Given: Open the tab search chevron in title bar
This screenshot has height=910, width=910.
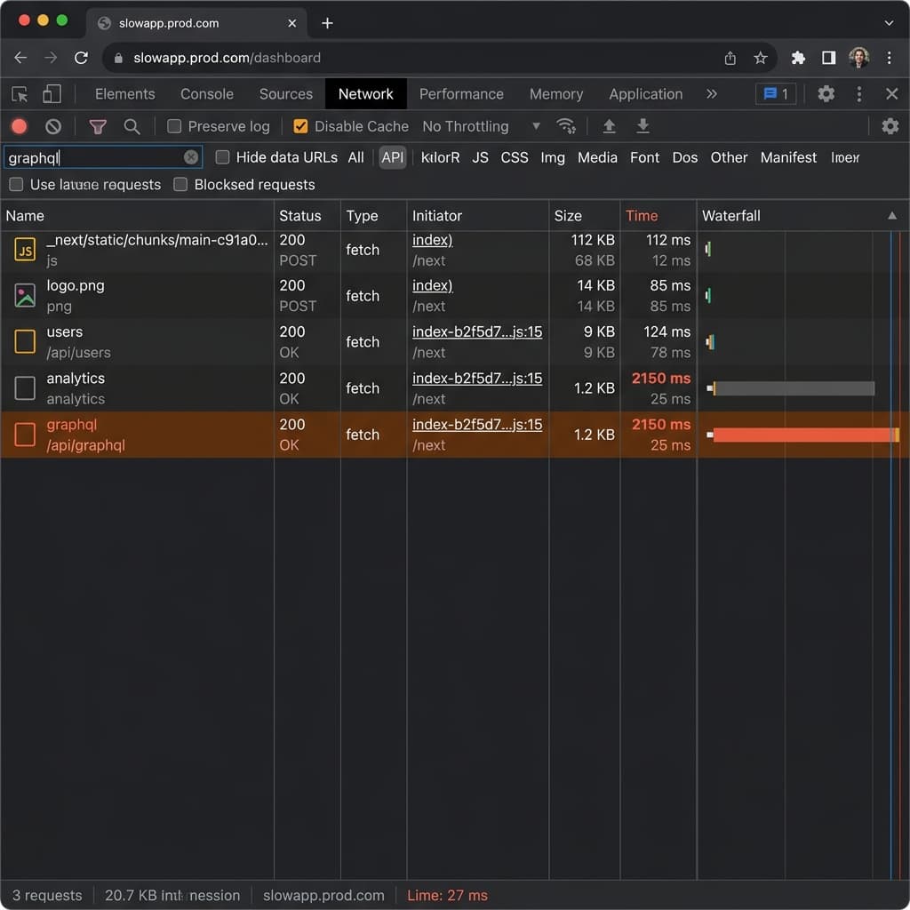Looking at the screenshot, I should [889, 23].
